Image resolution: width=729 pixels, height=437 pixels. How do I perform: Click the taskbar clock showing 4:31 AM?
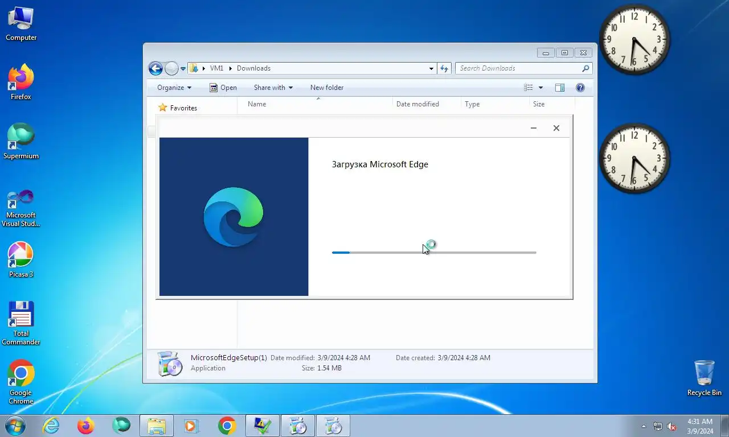click(x=700, y=426)
